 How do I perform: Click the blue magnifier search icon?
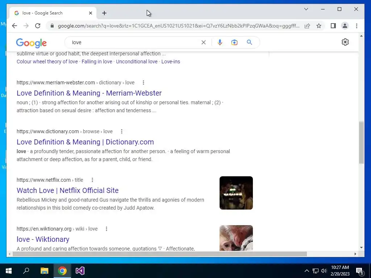249,42
